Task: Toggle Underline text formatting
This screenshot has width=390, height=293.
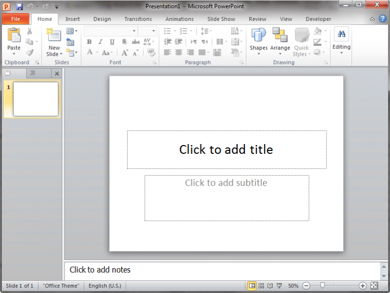Action: 112,42
